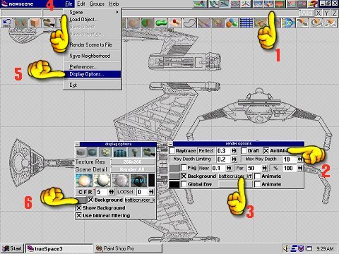
Task: Select the green metaball tool icon
Action: coord(162,23)
